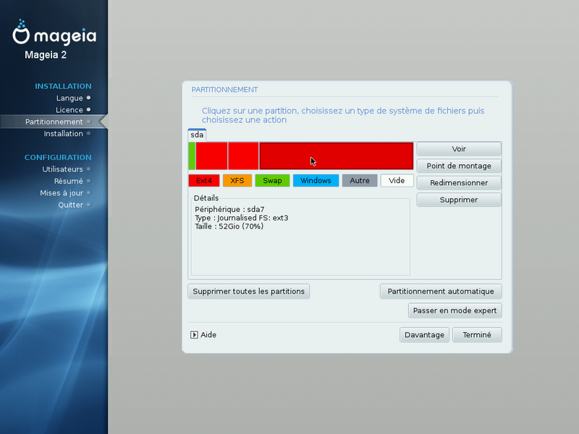Click the CONFIGURATION section heading
Screen dimensions: 579x434
[58, 158]
